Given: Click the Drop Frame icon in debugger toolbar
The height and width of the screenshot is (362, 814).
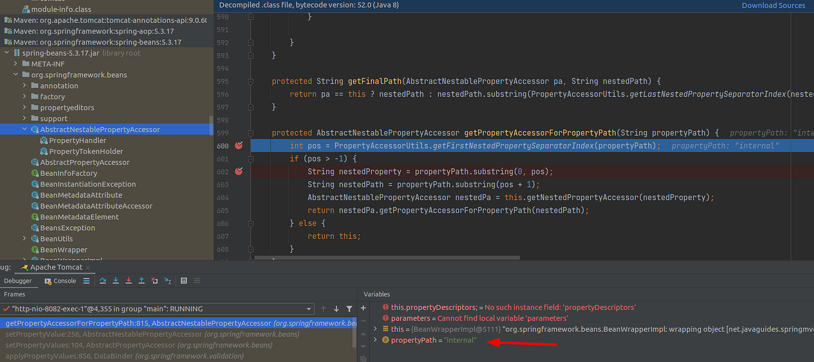Looking at the screenshot, I should (x=154, y=281).
